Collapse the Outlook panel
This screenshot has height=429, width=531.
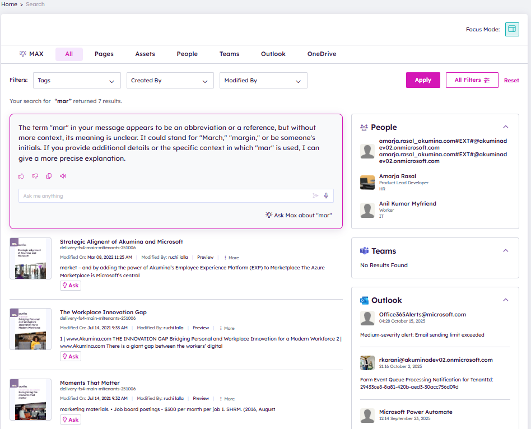506,300
